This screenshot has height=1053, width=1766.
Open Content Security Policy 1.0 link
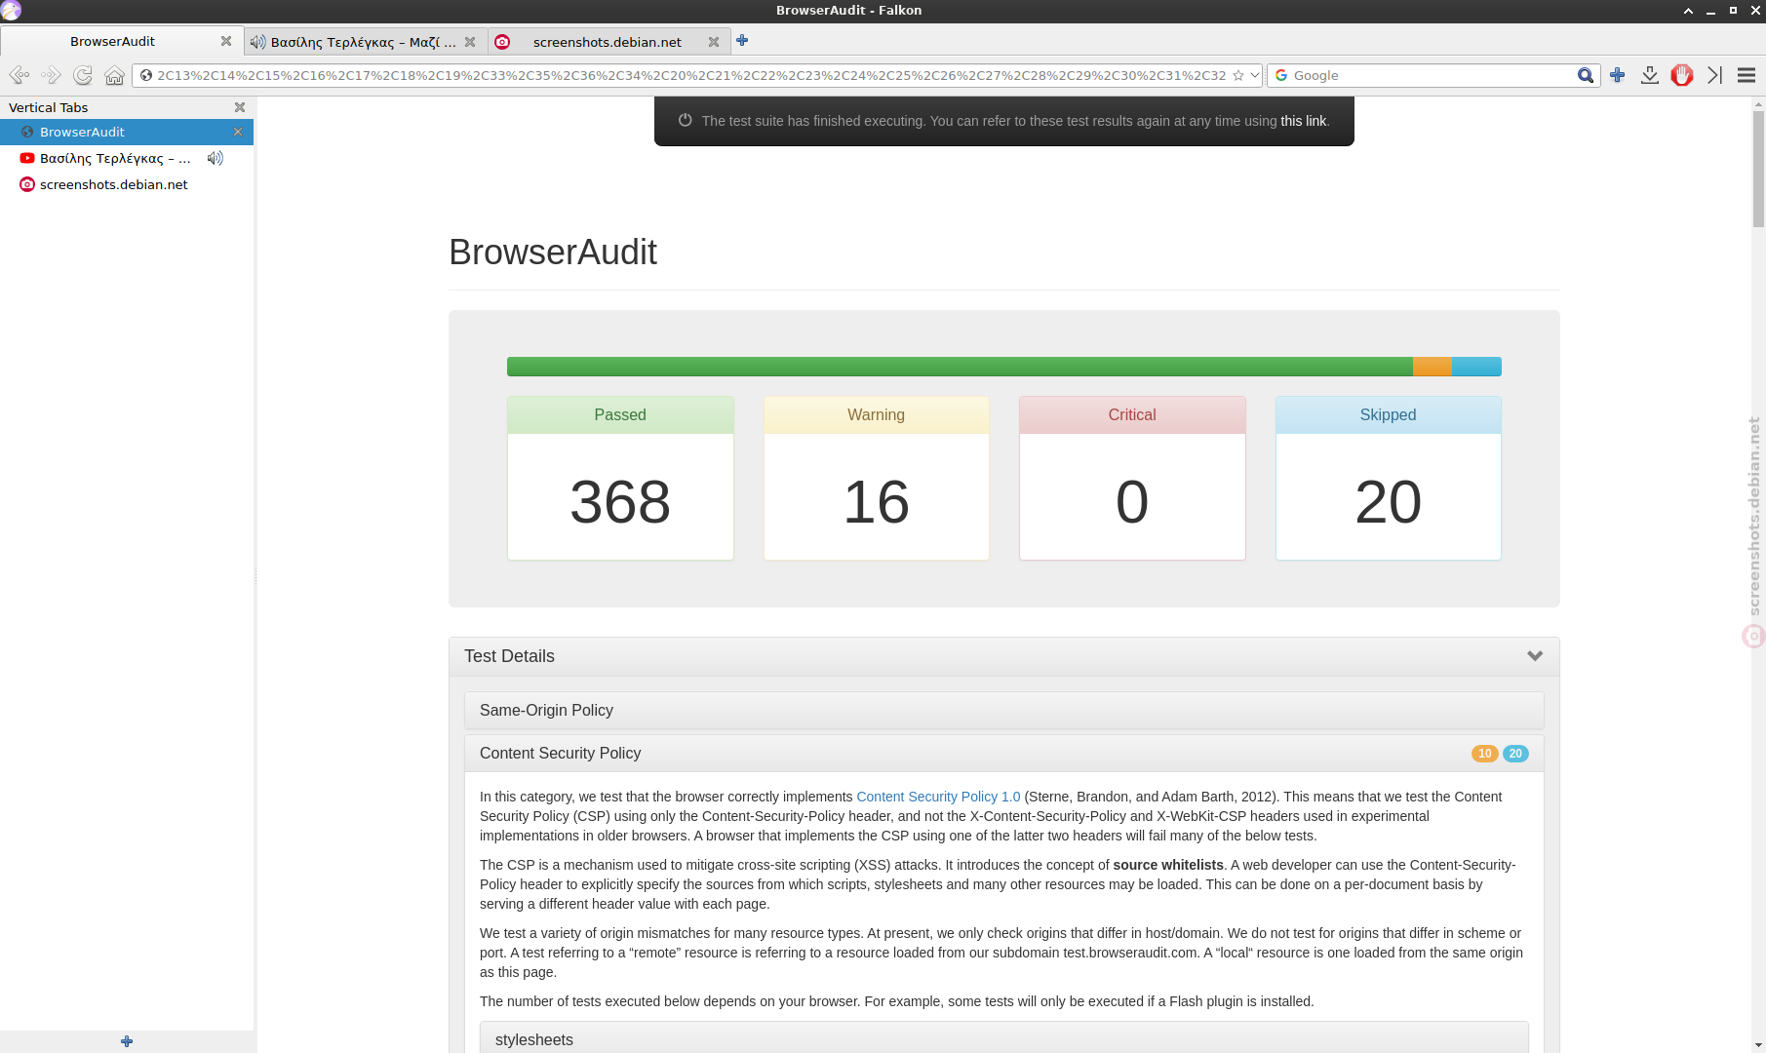pos(938,797)
